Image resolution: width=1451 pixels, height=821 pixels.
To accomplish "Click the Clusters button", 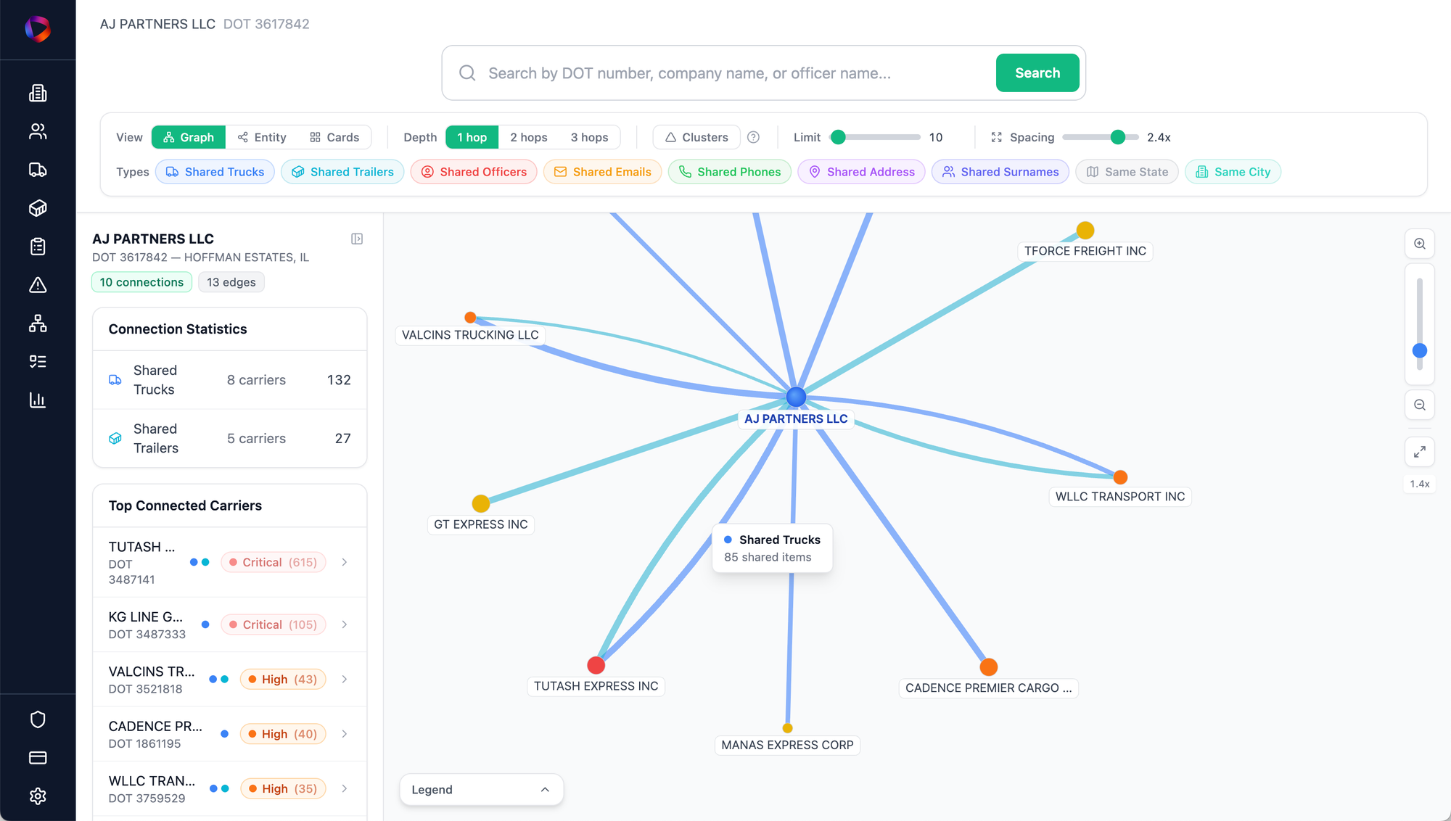I will tap(696, 137).
